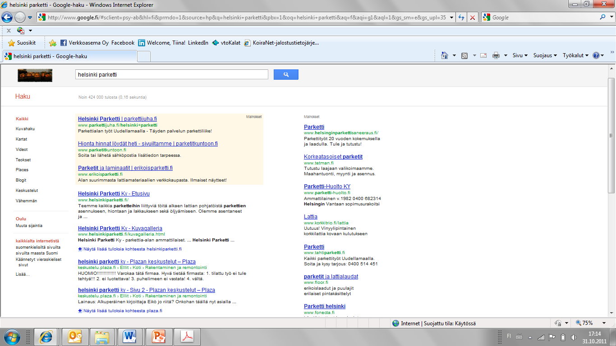616x346 pixels.
Task: Click the Add to favorites bar icon
Action: click(x=53, y=43)
